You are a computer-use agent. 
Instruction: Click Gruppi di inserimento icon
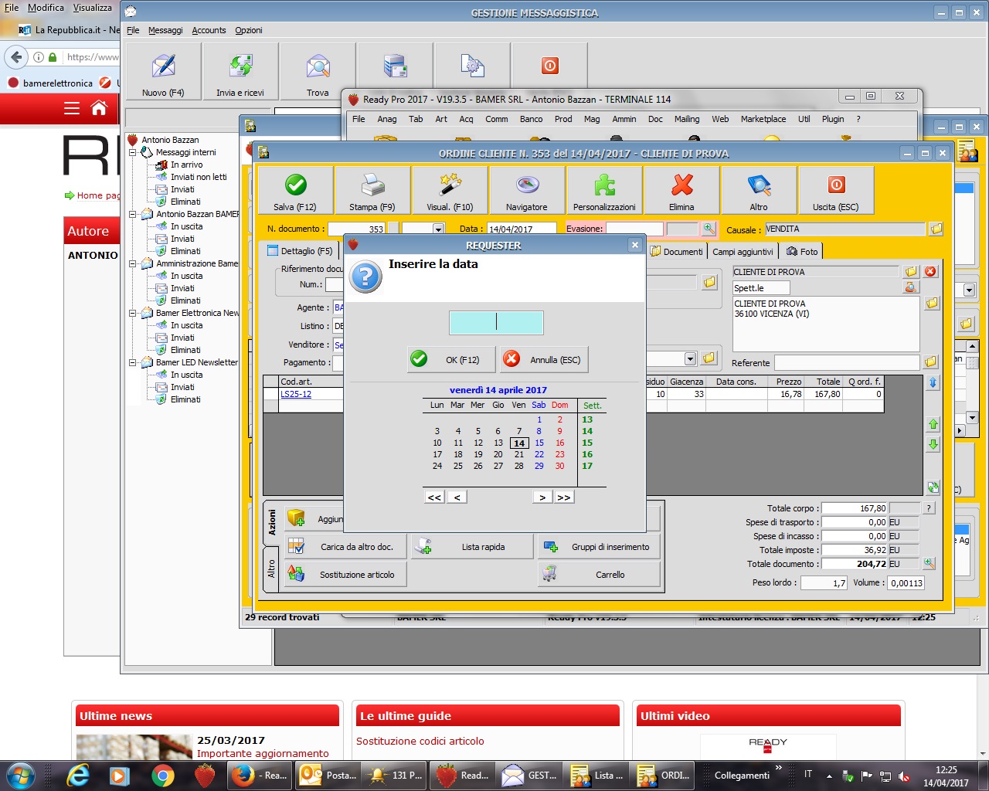551,547
